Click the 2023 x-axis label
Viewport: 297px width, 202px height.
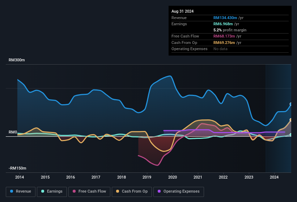tap(249, 177)
